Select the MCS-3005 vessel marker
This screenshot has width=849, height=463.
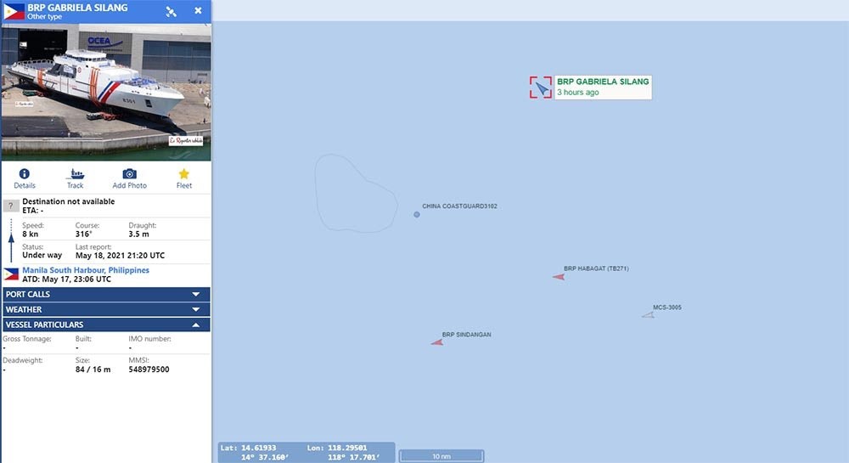tap(648, 314)
